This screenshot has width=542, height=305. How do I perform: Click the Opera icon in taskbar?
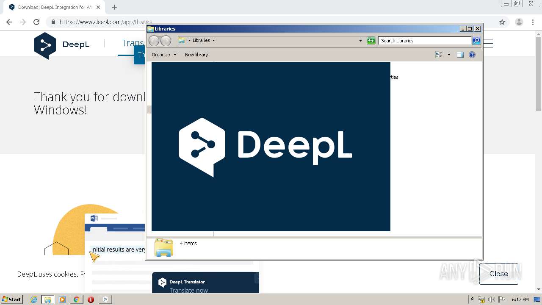91,299
